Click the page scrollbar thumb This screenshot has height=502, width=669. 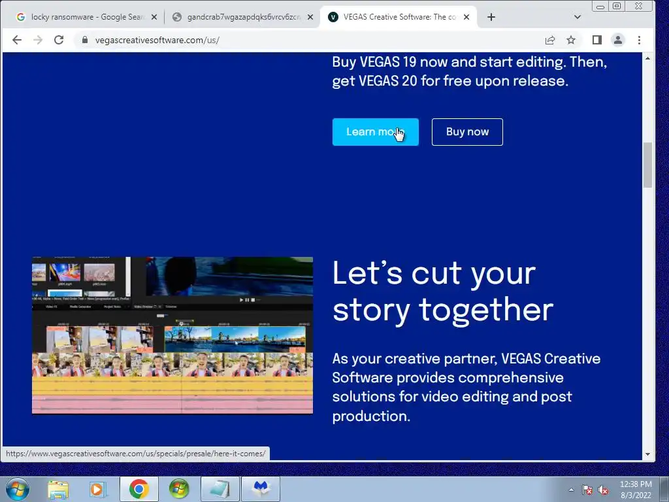(x=647, y=165)
